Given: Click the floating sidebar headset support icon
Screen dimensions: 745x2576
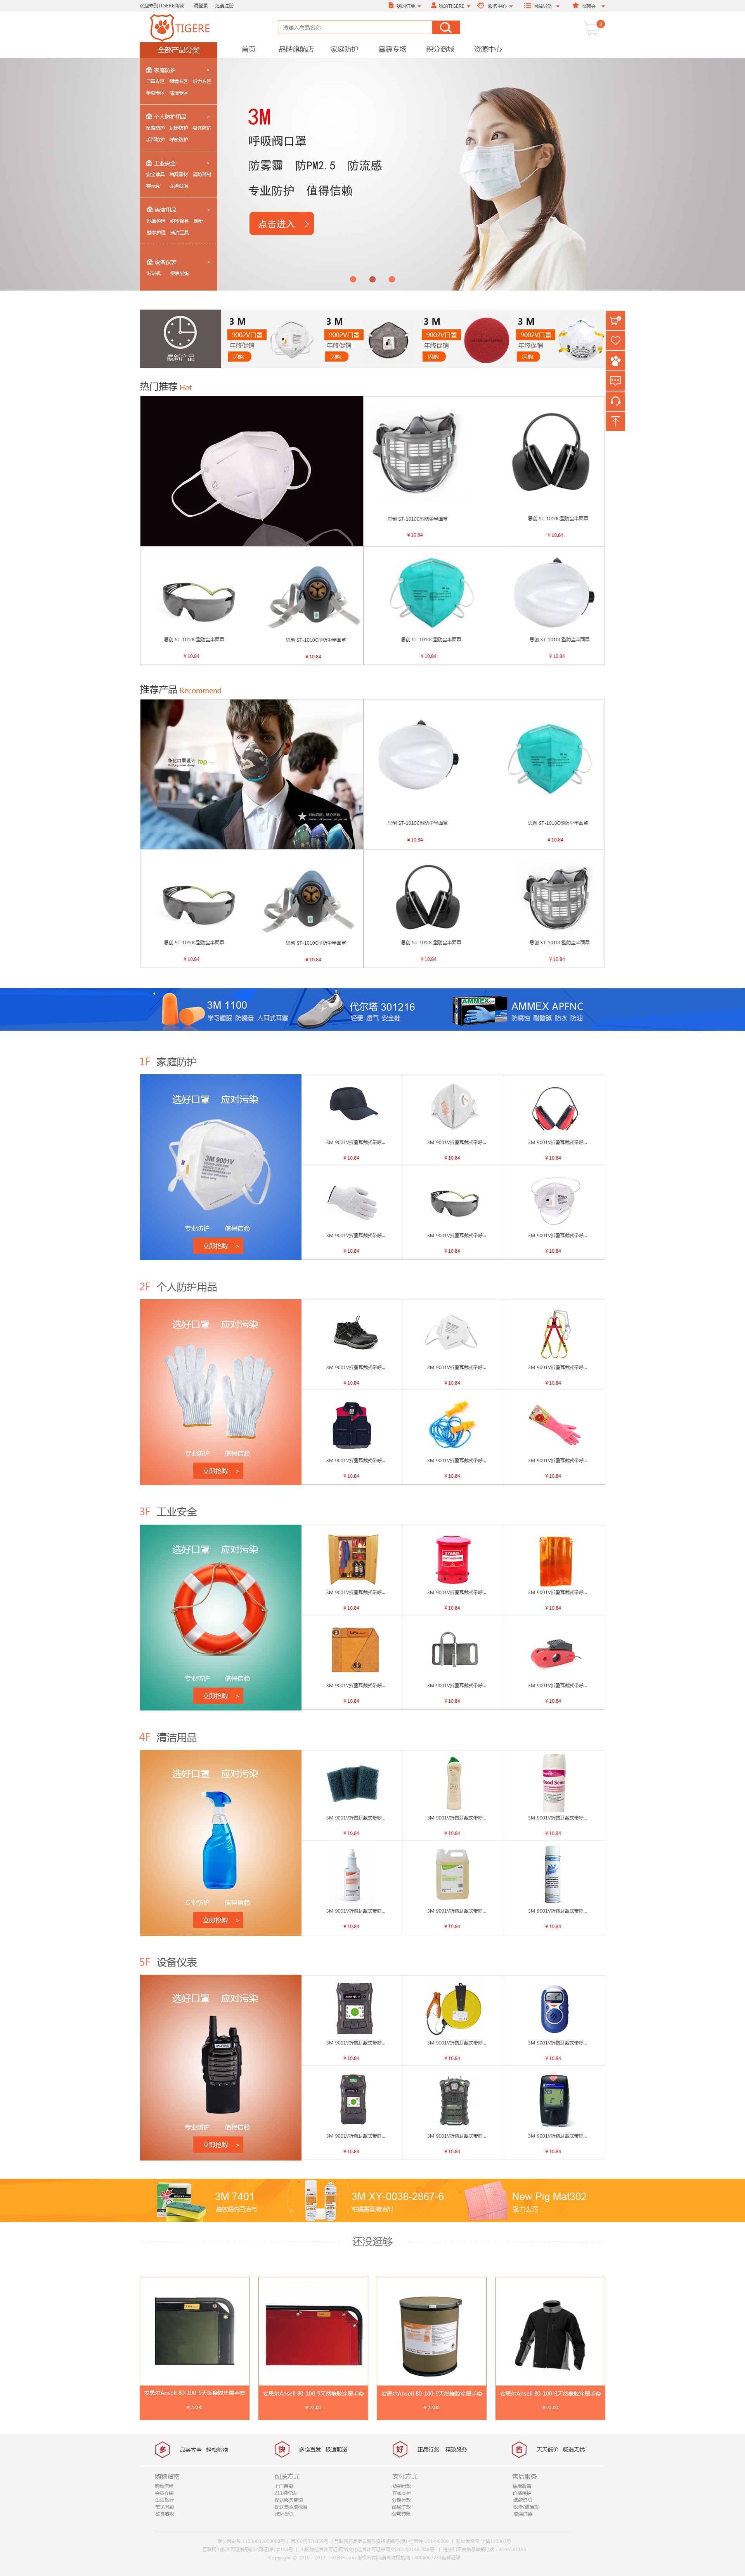Looking at the screenshot, I should click(615, 401).
